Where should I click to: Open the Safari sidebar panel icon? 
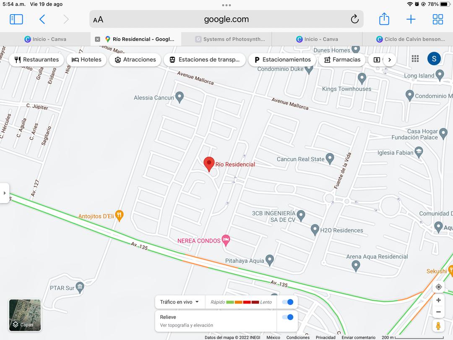[16, 19]
